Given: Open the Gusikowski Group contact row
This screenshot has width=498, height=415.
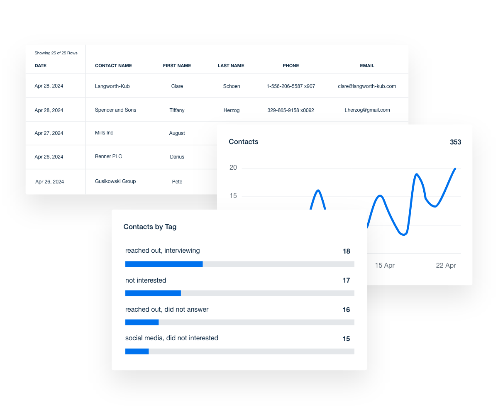Looking at the screenshot, I should pyautogui.click(x=115, y=181).
